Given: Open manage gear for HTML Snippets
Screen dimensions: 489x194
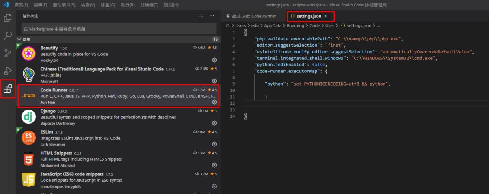Looking at the screenshot, I should (214, 165).
